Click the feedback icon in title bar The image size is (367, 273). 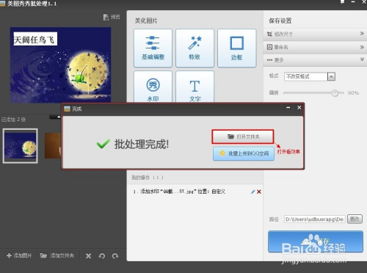[342, 2]
